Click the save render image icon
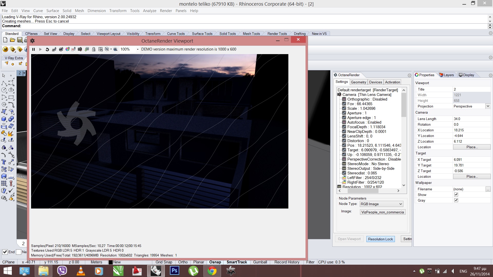The image size is (493, 277). coord(87,49)
